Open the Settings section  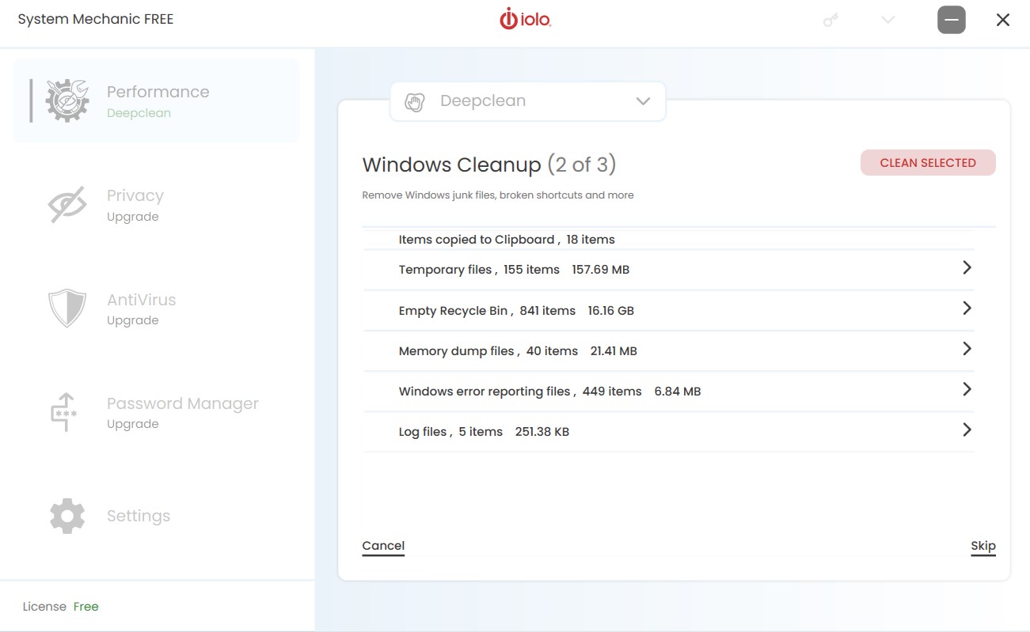157,516
